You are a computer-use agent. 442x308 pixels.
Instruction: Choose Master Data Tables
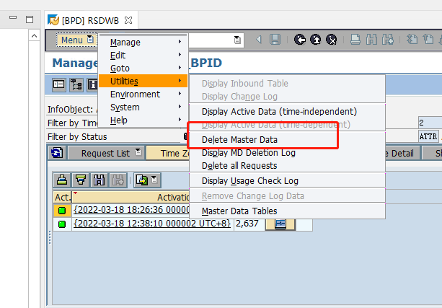pos(287,211)
